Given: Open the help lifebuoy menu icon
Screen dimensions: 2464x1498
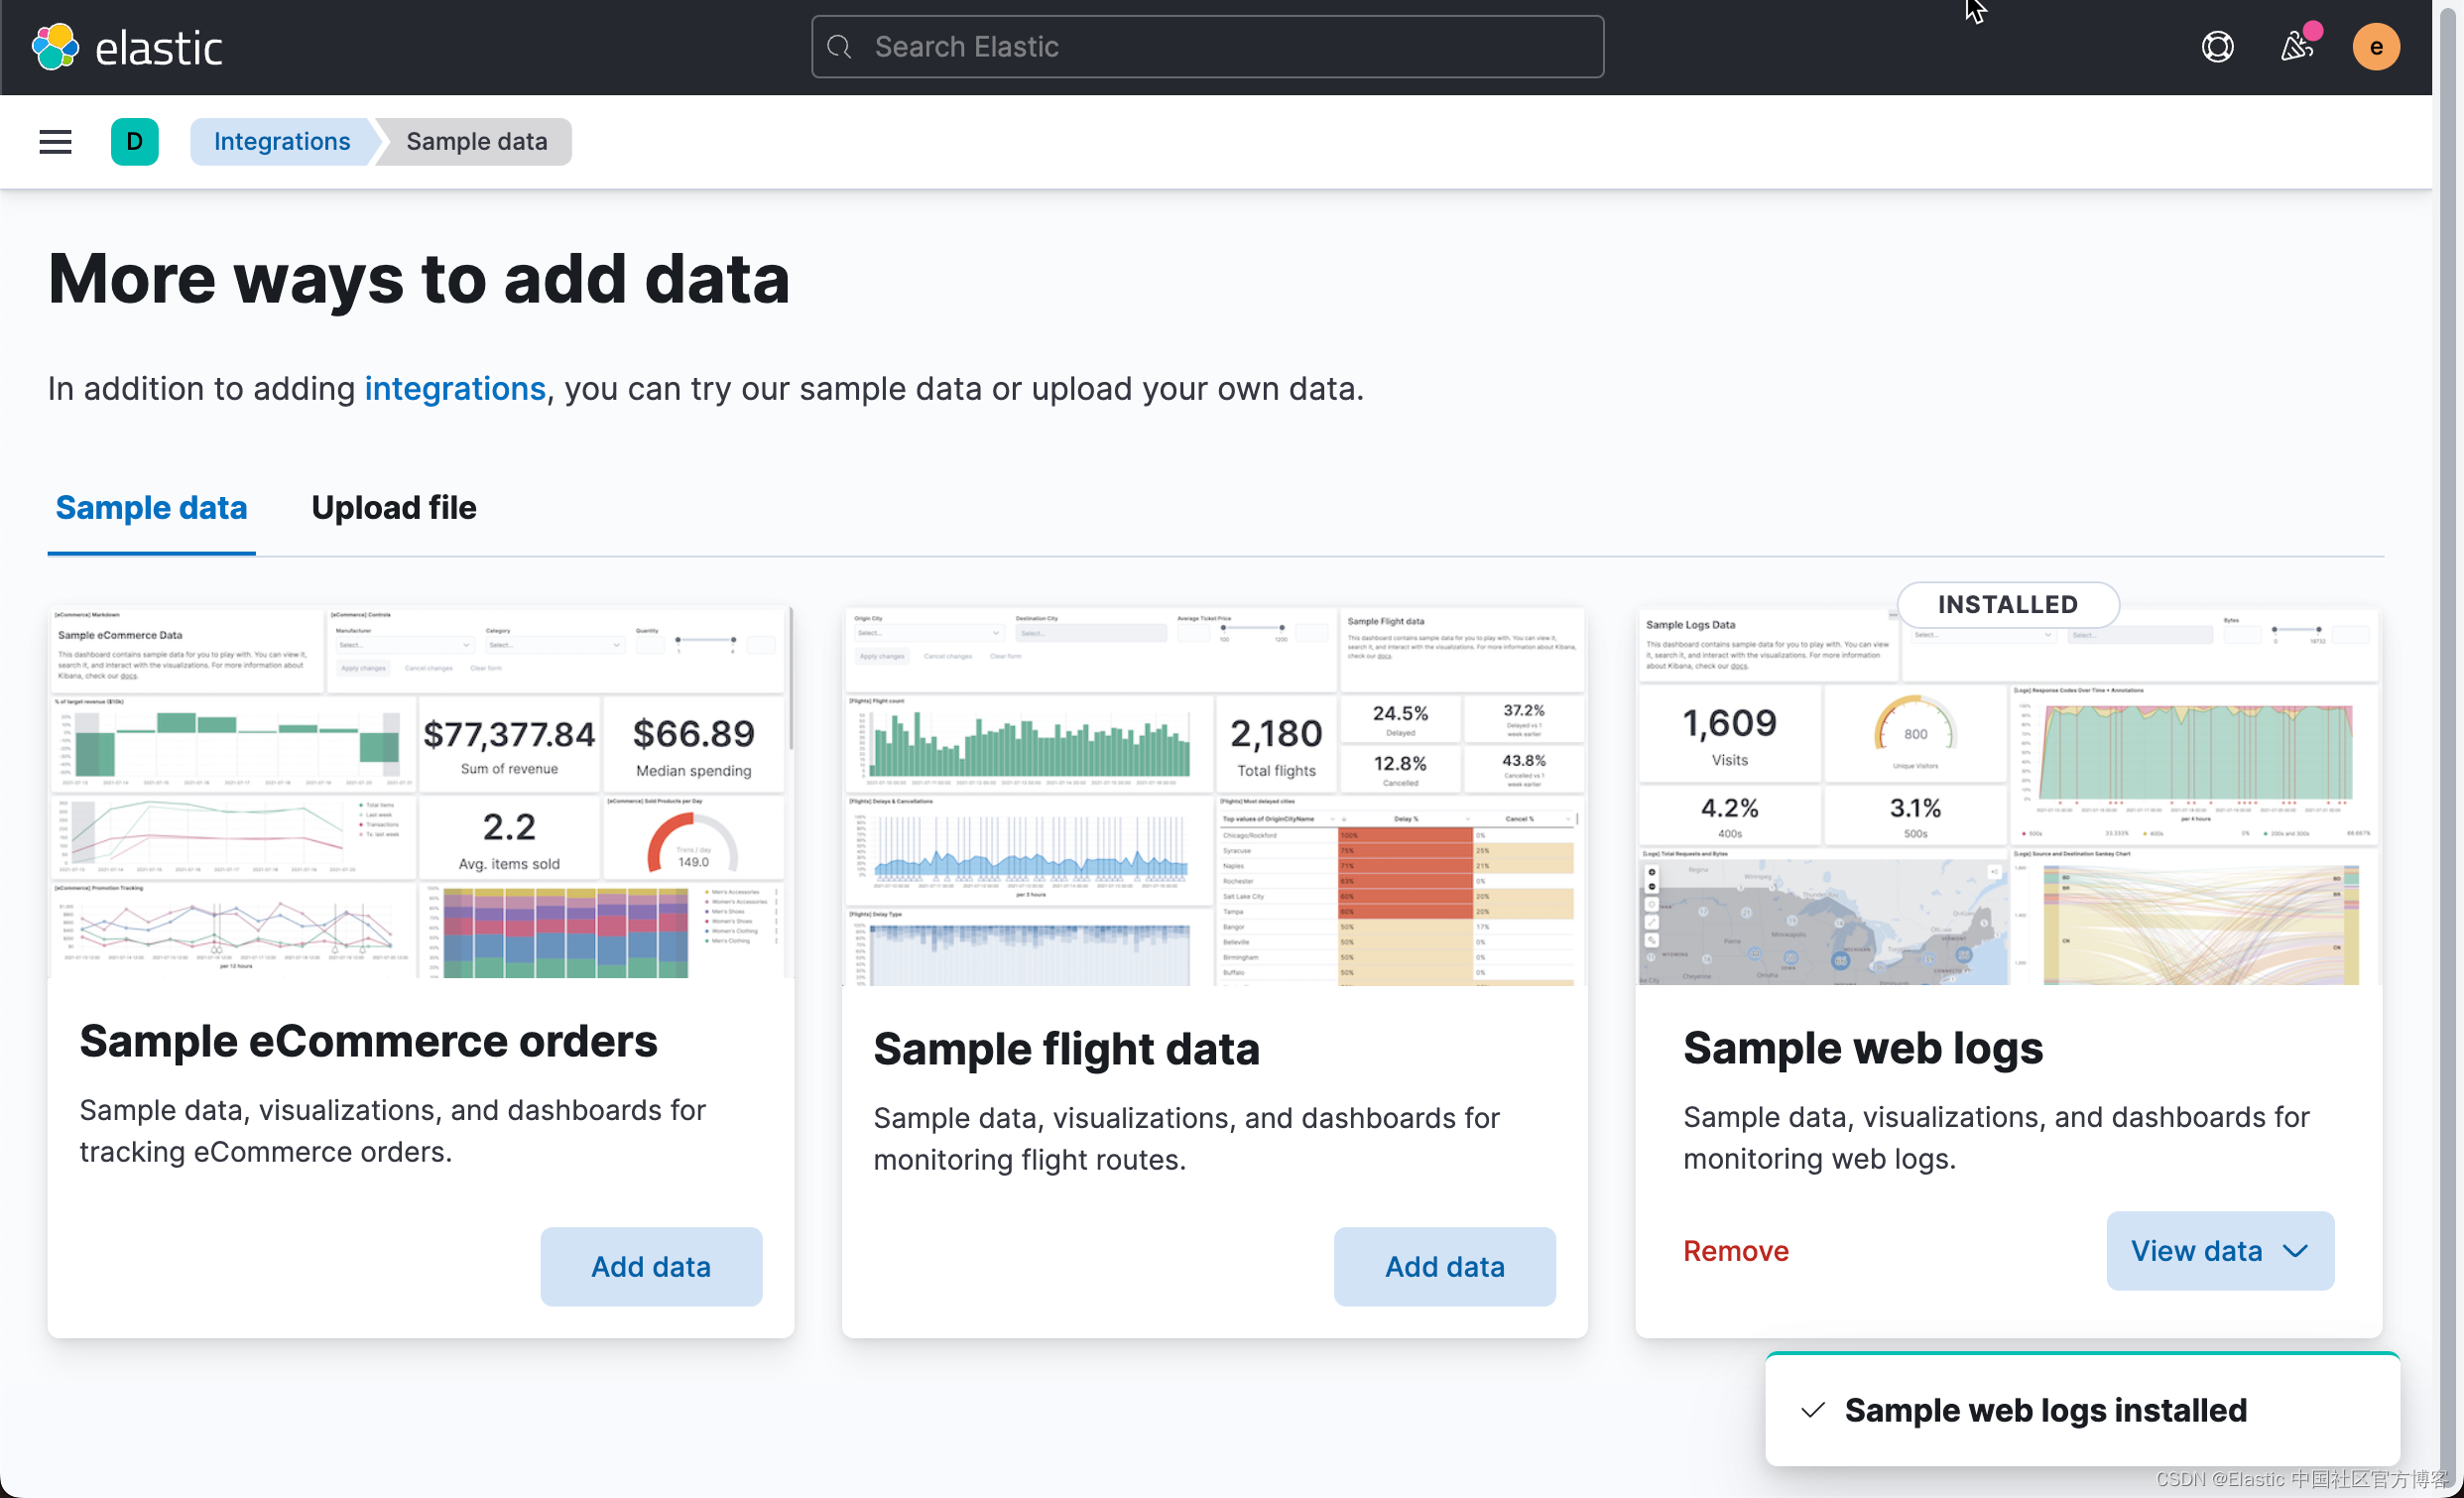Looking at the screenshot, I should click(x=2217, y=47).
